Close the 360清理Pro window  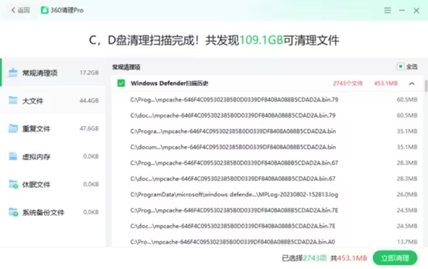[x=416, y=11]
